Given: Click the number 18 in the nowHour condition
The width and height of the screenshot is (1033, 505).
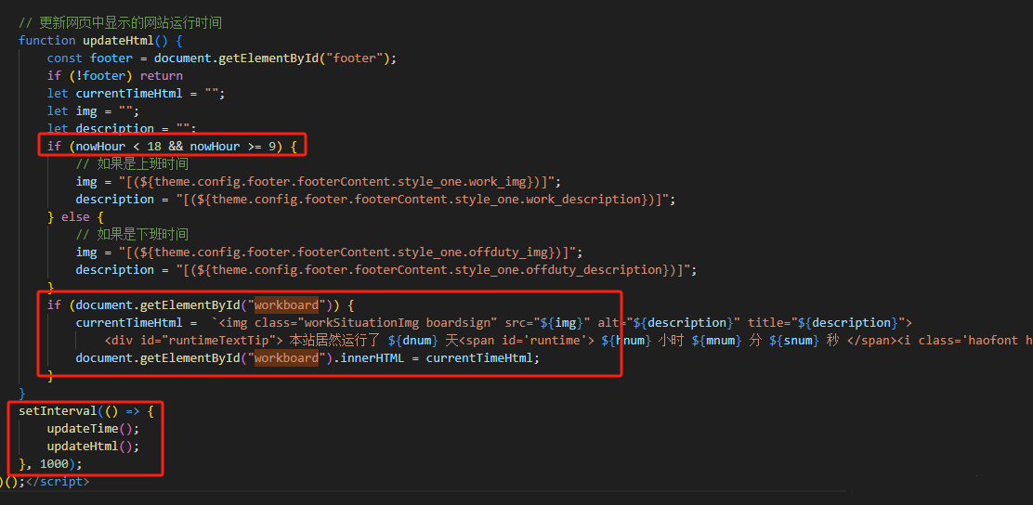Looking at the screenshot, I should [x=154, y=146].
